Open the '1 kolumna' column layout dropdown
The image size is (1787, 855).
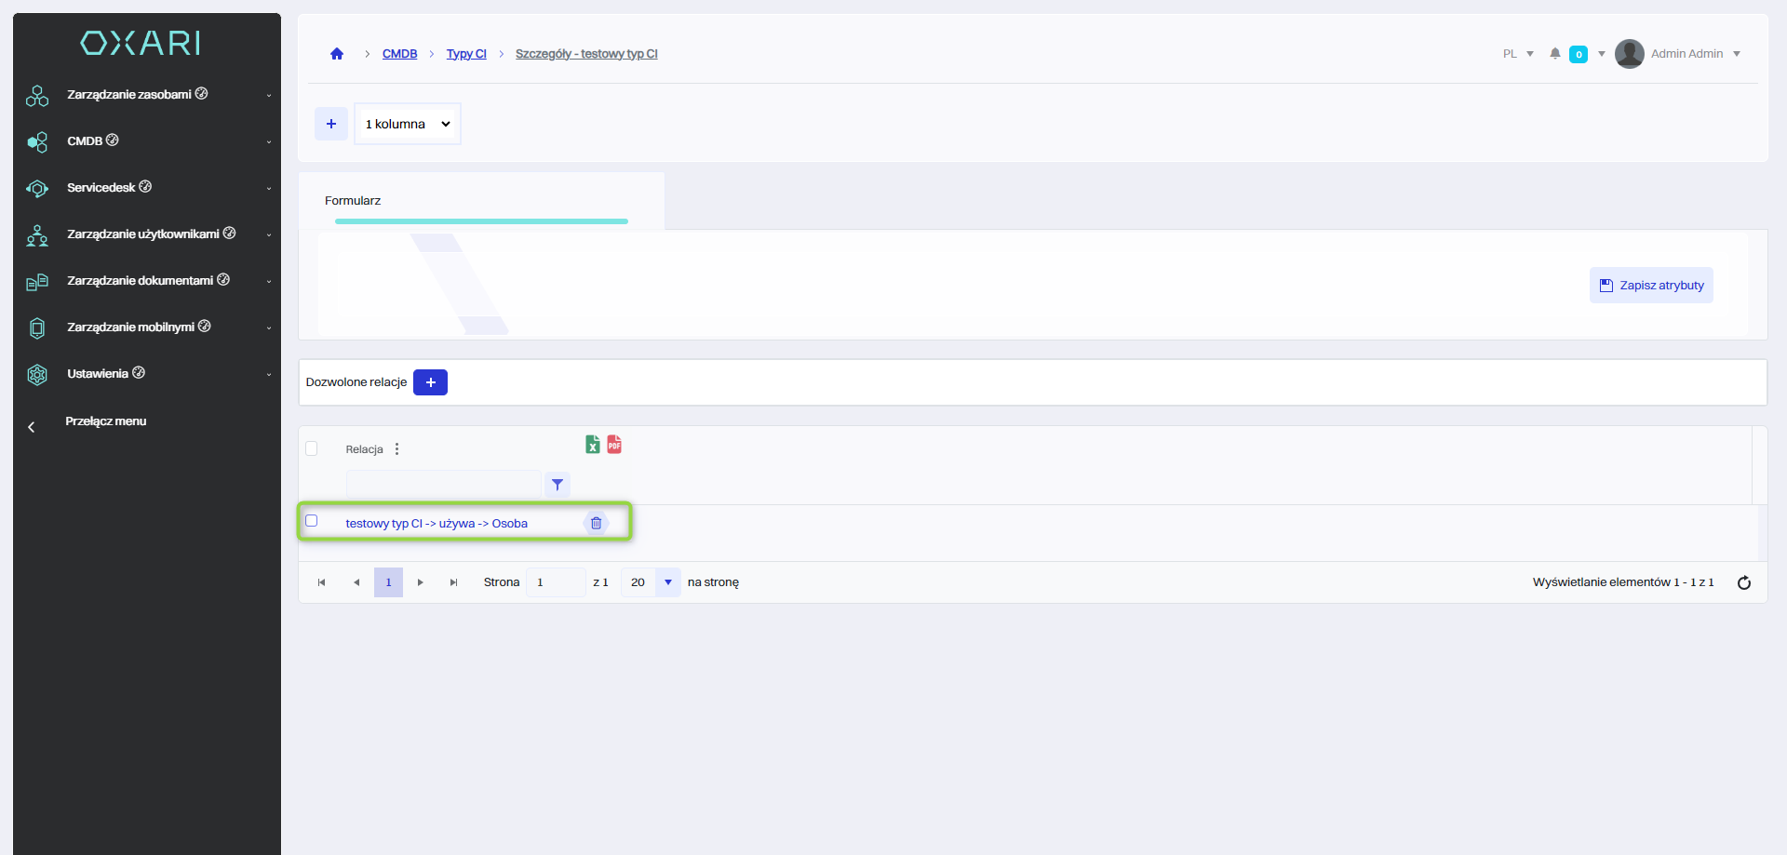point(408,124)
